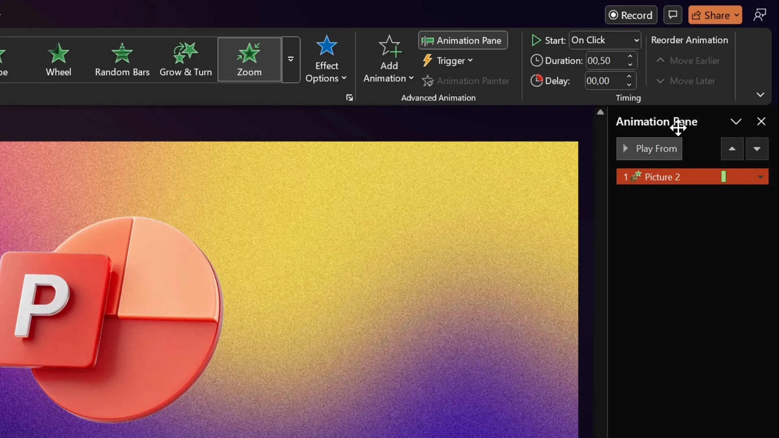This screenshot has height=438, width=779.
Task: Increase the Delay with up spinner
Action: [629, 77]
